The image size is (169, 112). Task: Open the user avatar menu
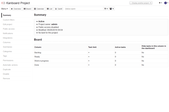pos(166,3)
